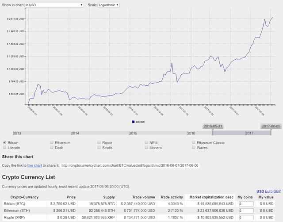Enable the NEM checkbox

(146, 142)
